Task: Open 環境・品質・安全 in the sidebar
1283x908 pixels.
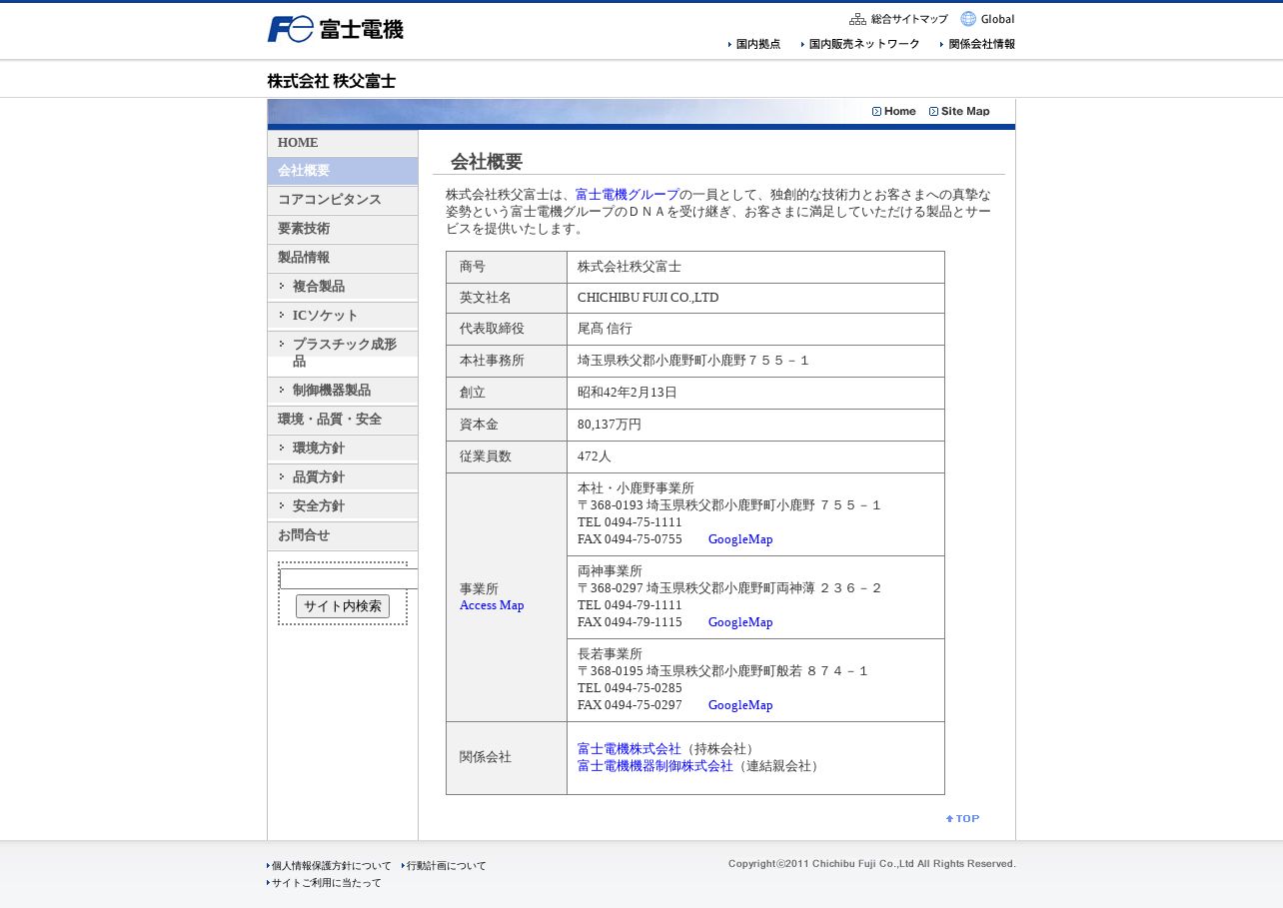Action: point(343,420)
